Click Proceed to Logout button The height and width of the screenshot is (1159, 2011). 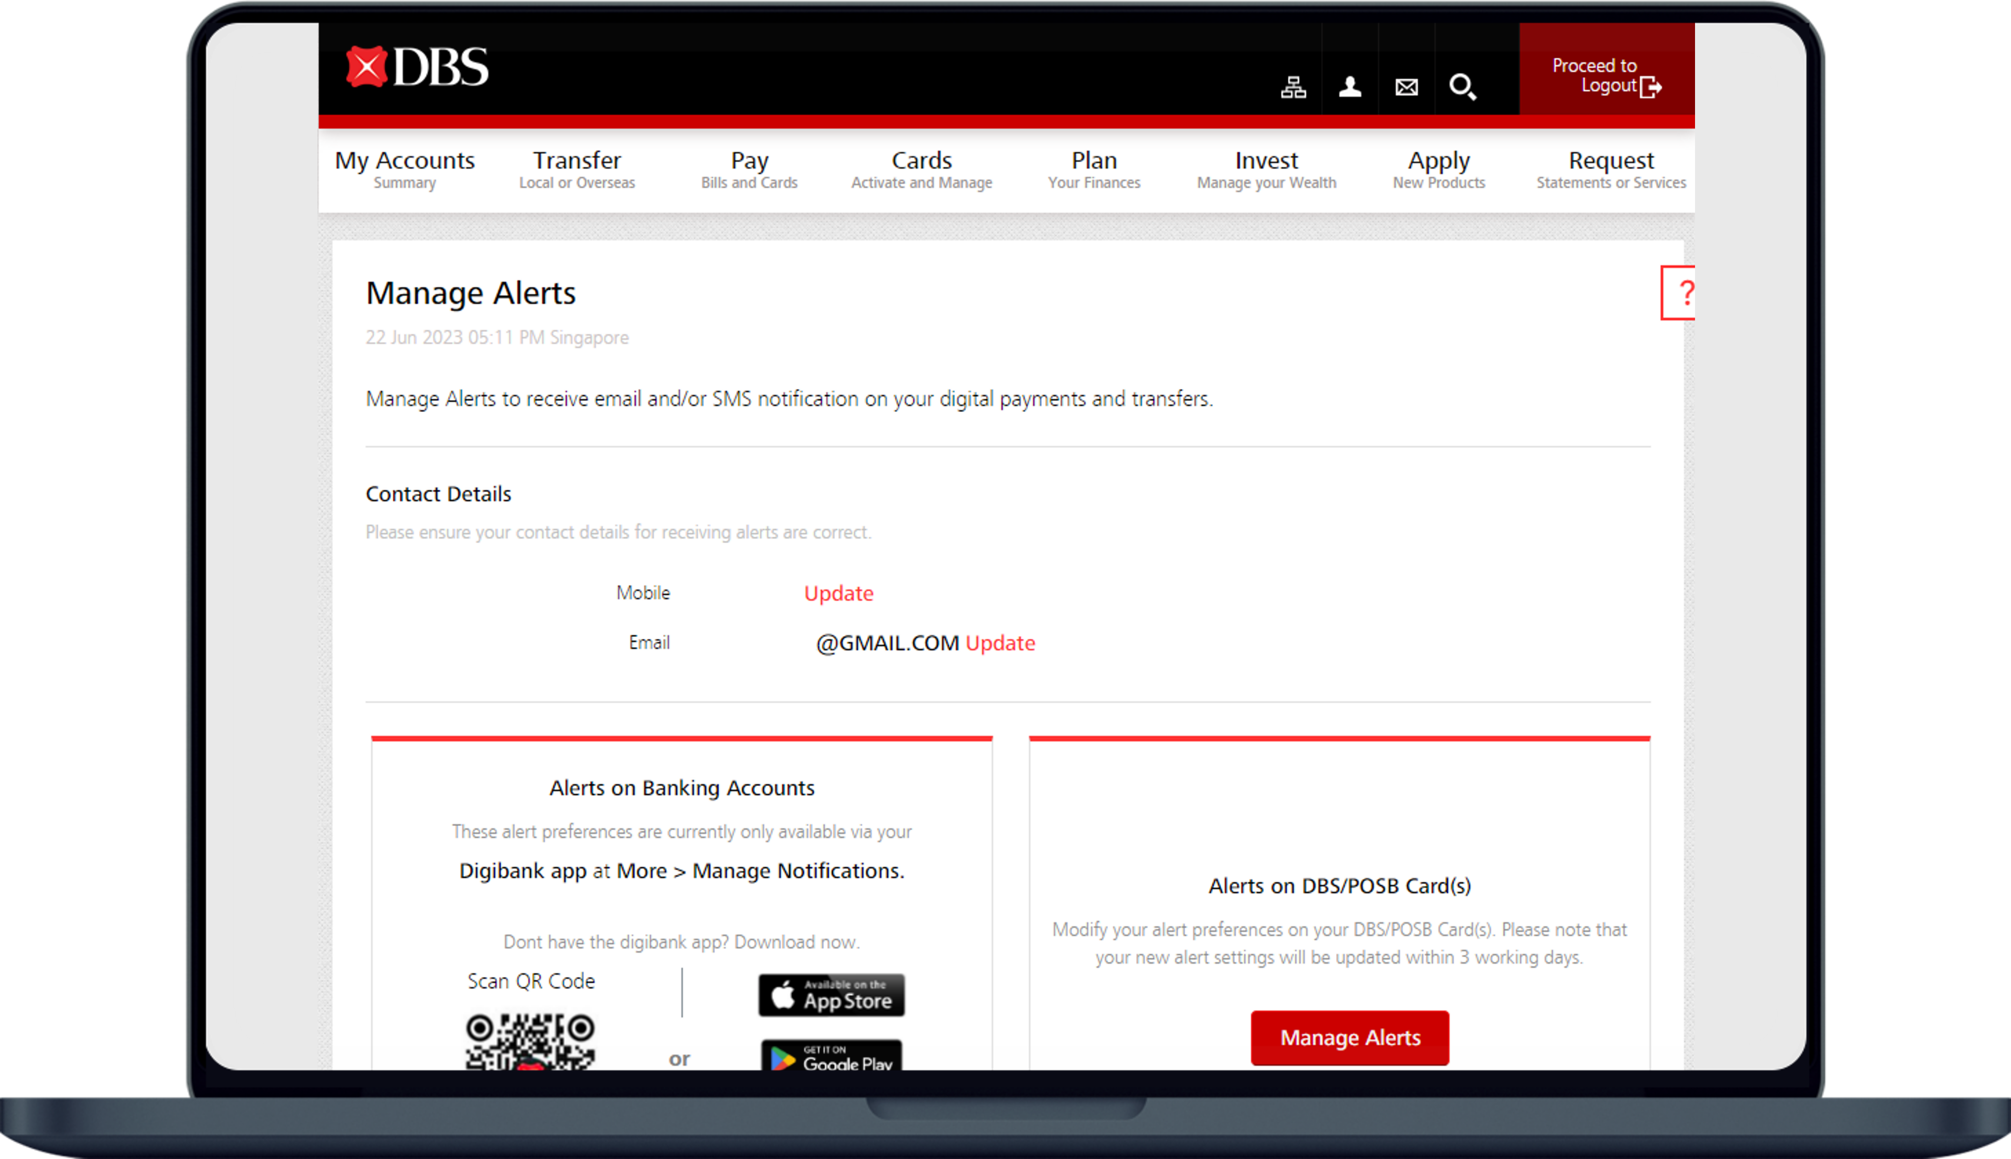point(1606,76)
